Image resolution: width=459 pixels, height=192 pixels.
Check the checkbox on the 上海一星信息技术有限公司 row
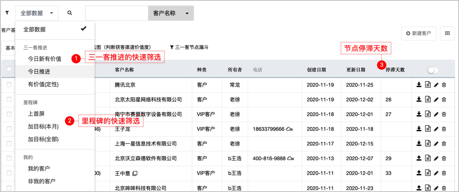point(9,144)
